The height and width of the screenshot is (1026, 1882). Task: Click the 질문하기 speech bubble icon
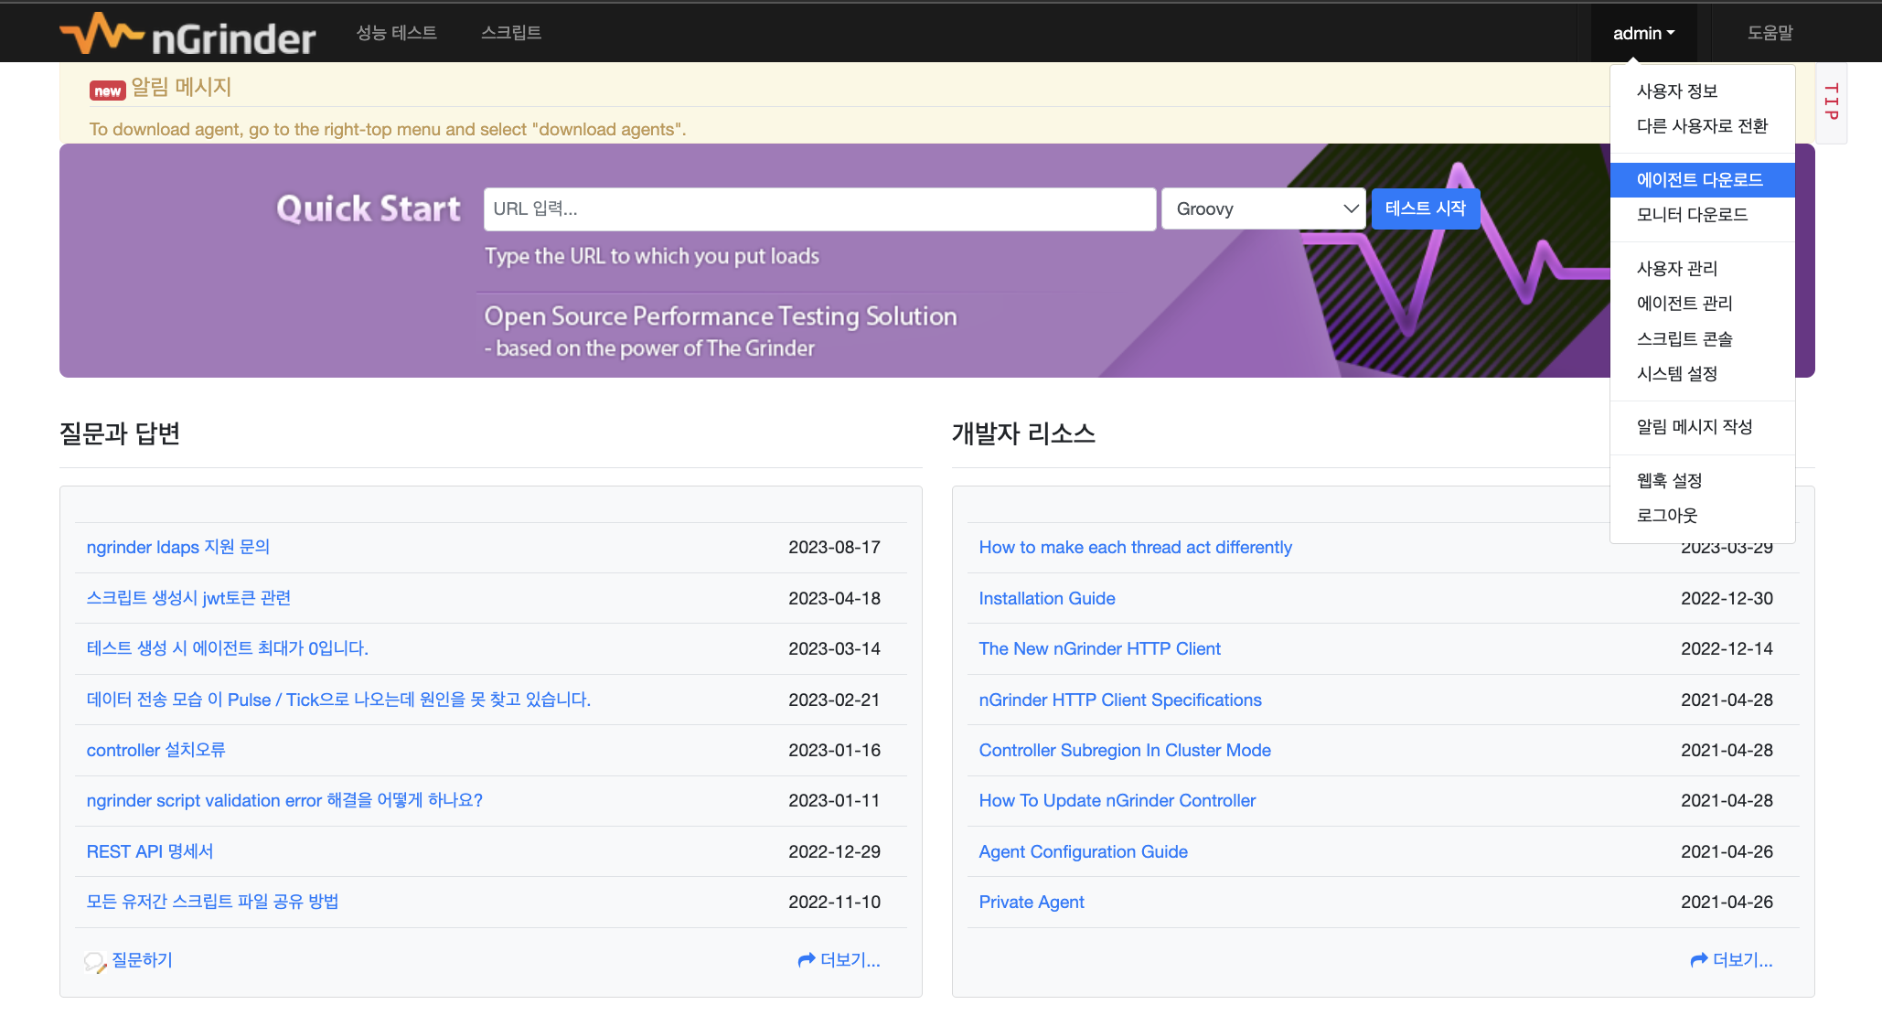pos(95,962)
